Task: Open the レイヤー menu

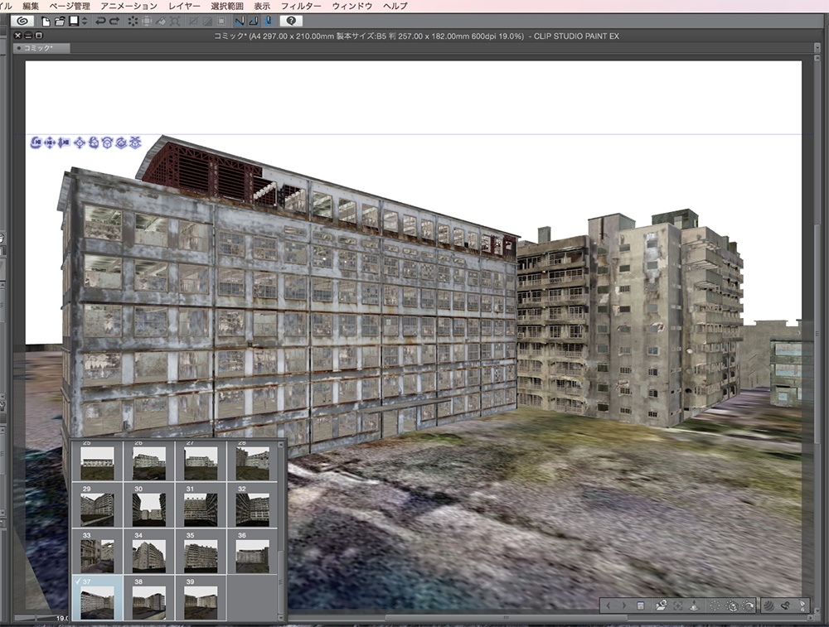Action: (x=184, y=6)
